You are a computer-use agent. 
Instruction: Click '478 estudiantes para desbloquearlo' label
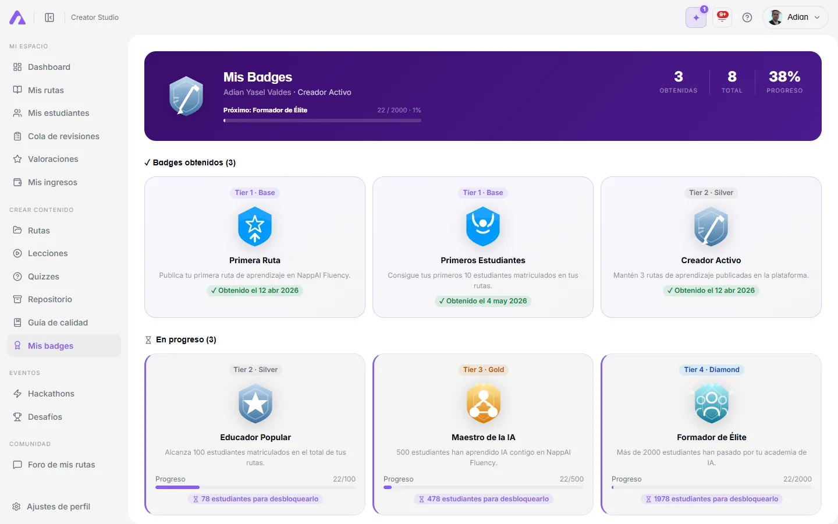pyautogui.click(x=484, y=499)
